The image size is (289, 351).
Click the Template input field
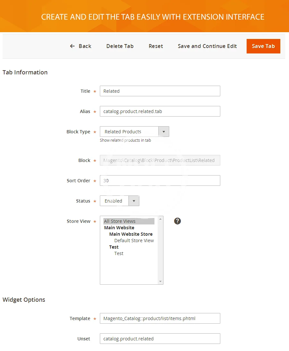pyautogui.click(x=160, y=318)
